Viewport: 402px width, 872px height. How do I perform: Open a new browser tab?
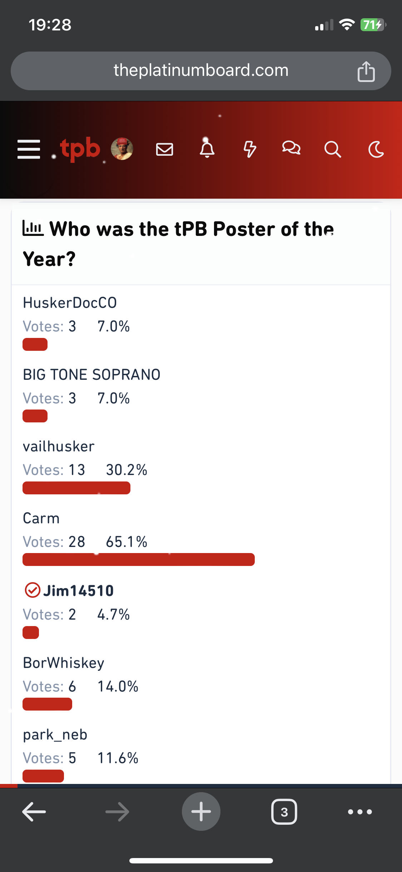tap(201, 812)
